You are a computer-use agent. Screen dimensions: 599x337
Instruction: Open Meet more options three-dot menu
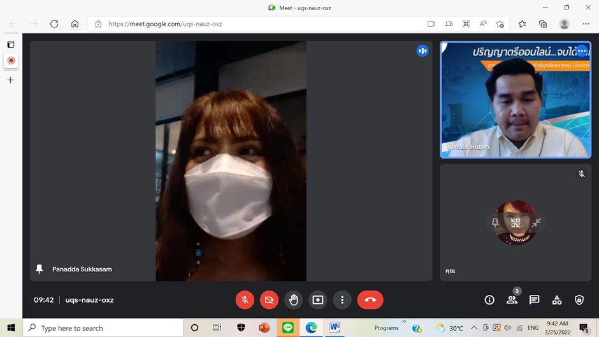point(342,300)
